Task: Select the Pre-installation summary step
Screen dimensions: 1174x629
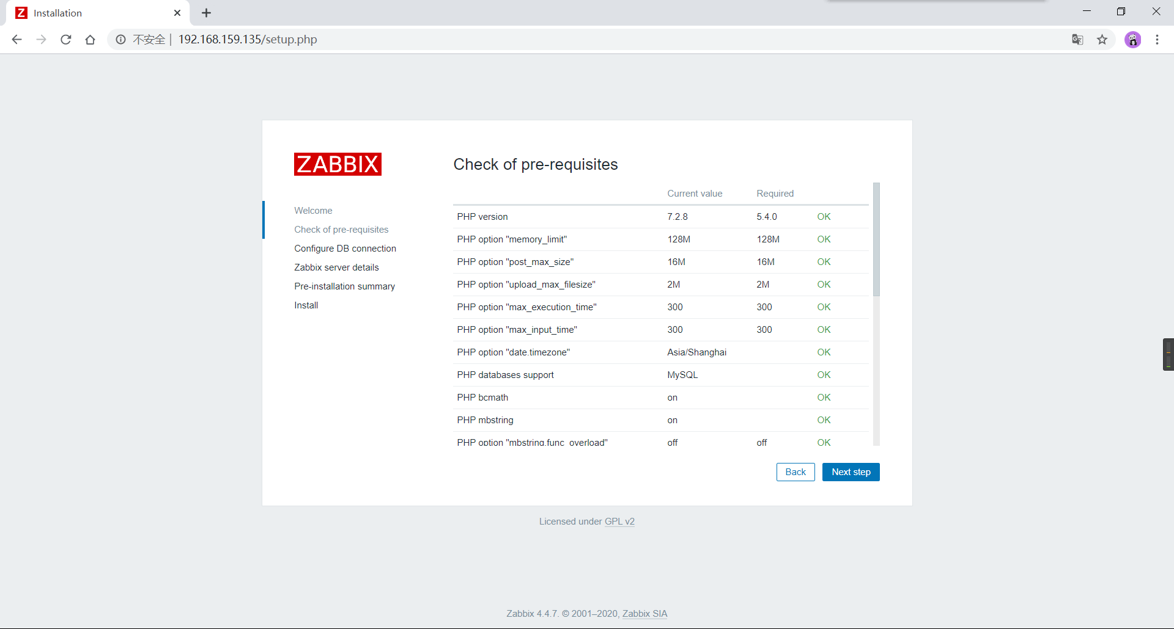Action: point(344,286)
